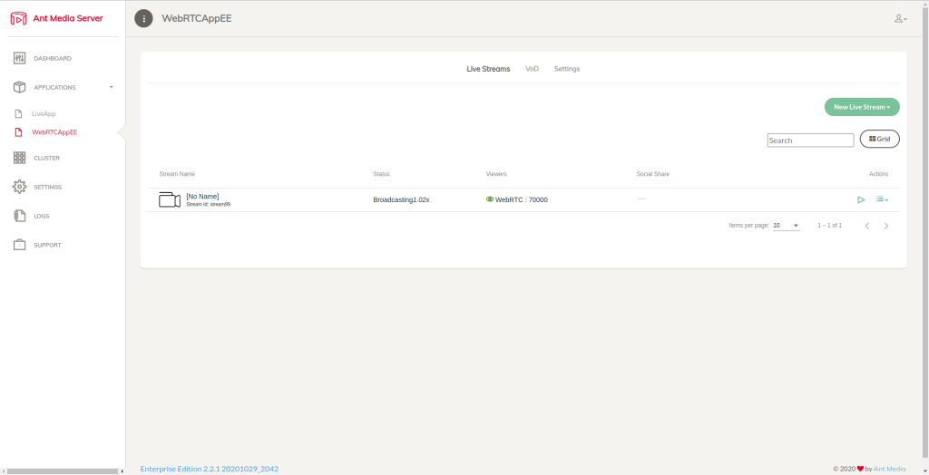Change the items per page dropdown

[787, 226]
